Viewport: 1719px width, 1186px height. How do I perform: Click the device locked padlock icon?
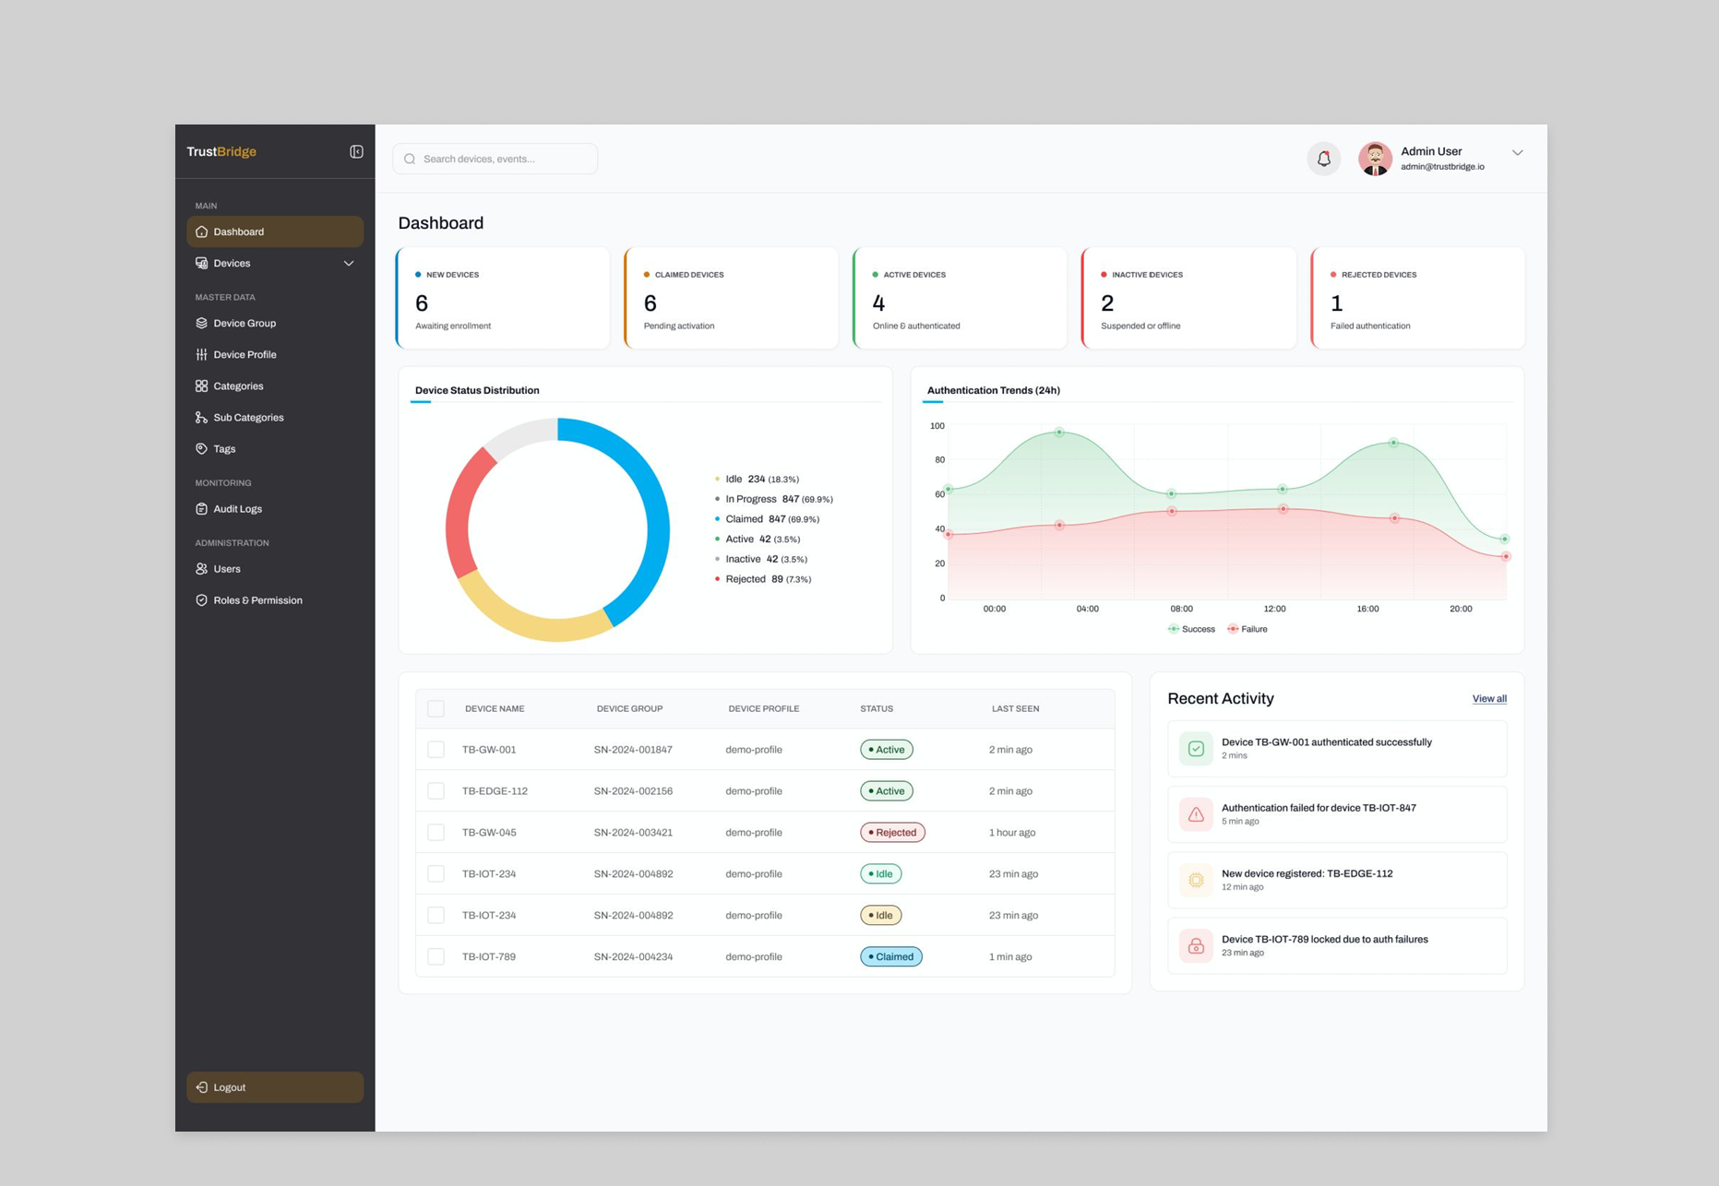(x=1196, y=946)
